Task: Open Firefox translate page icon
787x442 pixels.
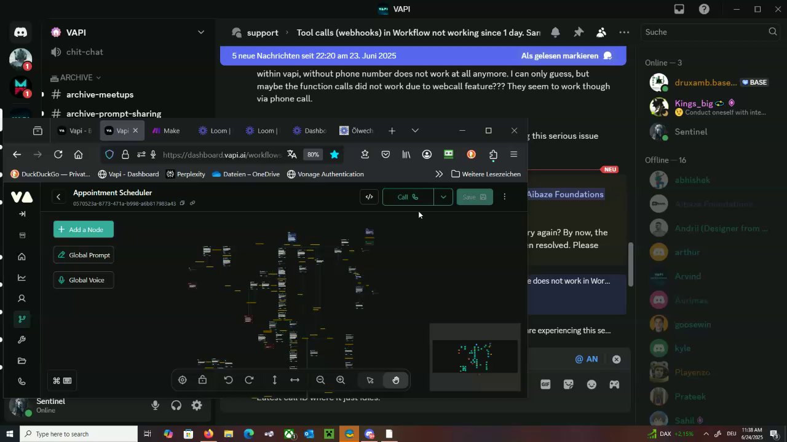Action: point(292,155)
